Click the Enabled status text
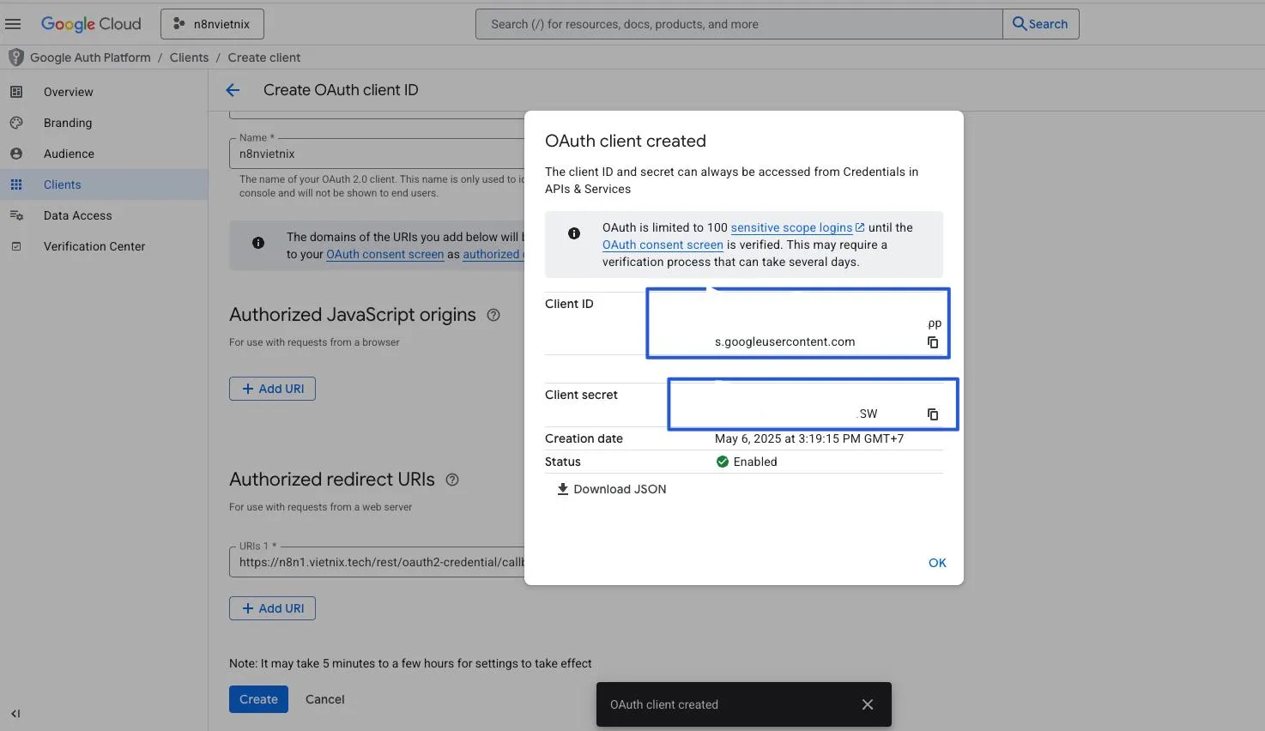This screenshot has width=1265, height=731. coord(755,462)
